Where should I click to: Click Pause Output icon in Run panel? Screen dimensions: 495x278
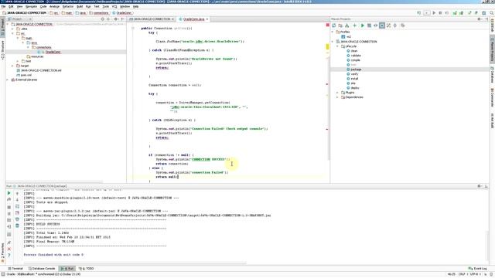point(9,214)
